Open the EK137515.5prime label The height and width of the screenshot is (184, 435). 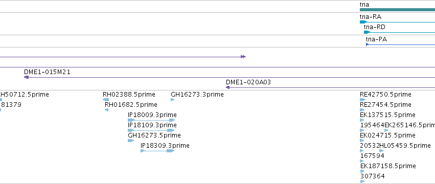click(x=387, y=115)
